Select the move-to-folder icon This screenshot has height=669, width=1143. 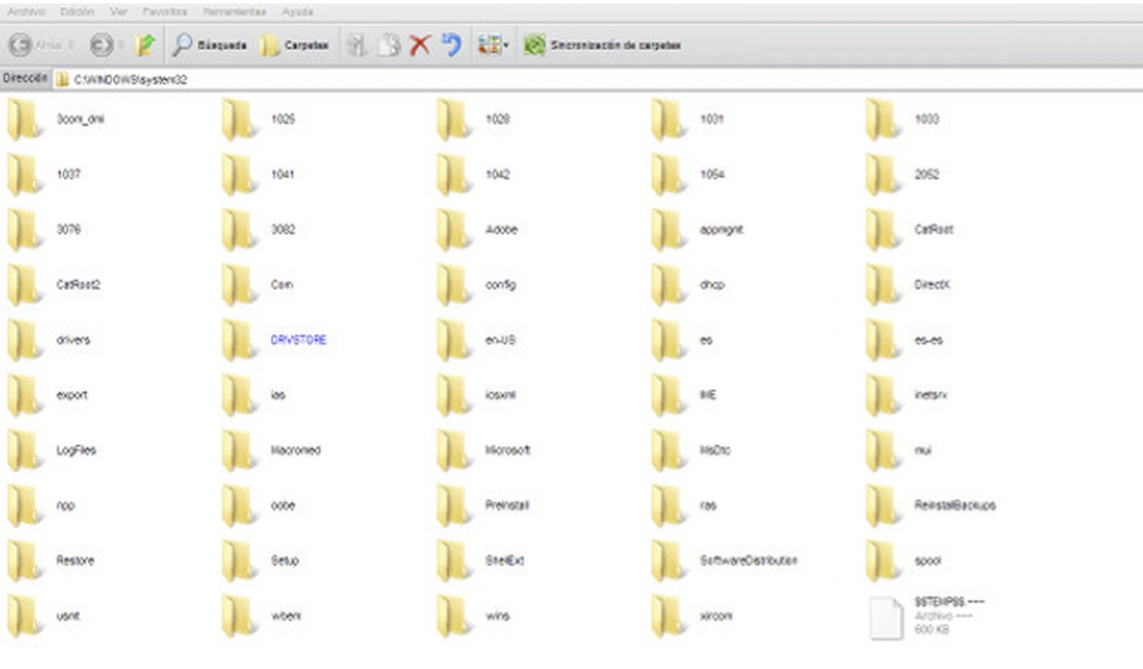(357, 43)
